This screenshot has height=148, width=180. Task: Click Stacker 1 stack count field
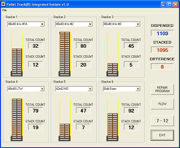36,65
